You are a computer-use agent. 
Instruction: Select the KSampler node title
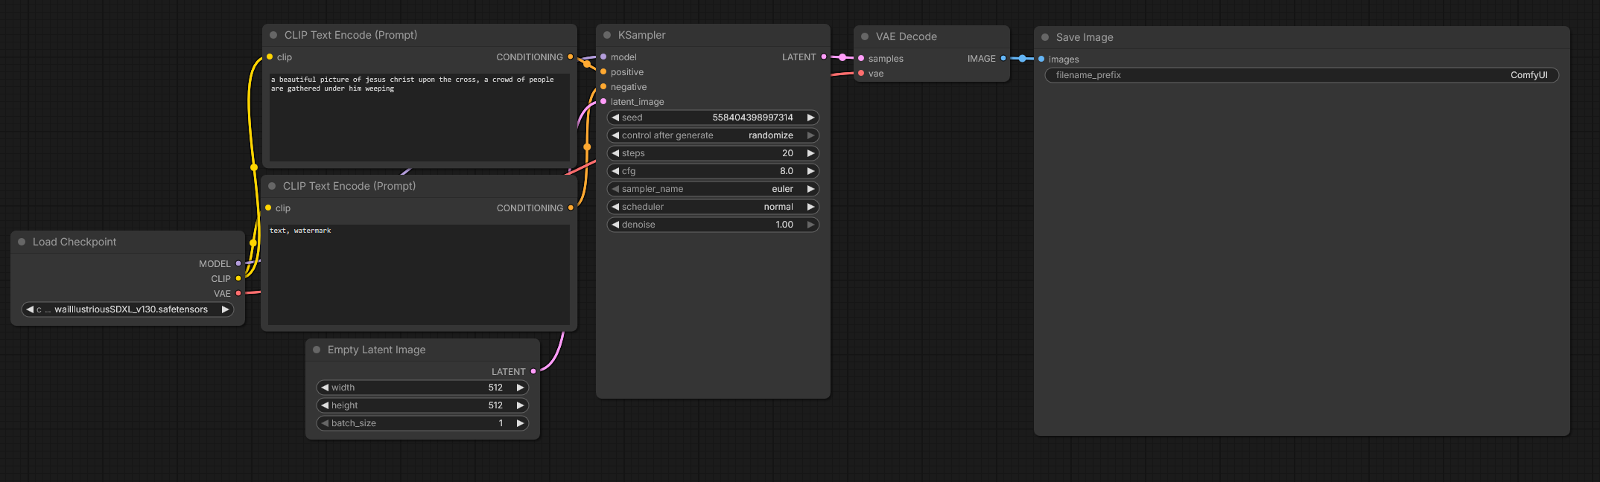641,35
